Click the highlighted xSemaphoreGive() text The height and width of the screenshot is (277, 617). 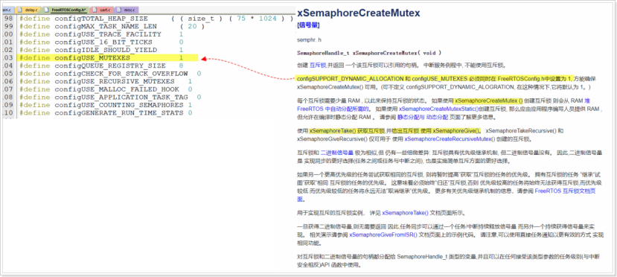(457, 130)
